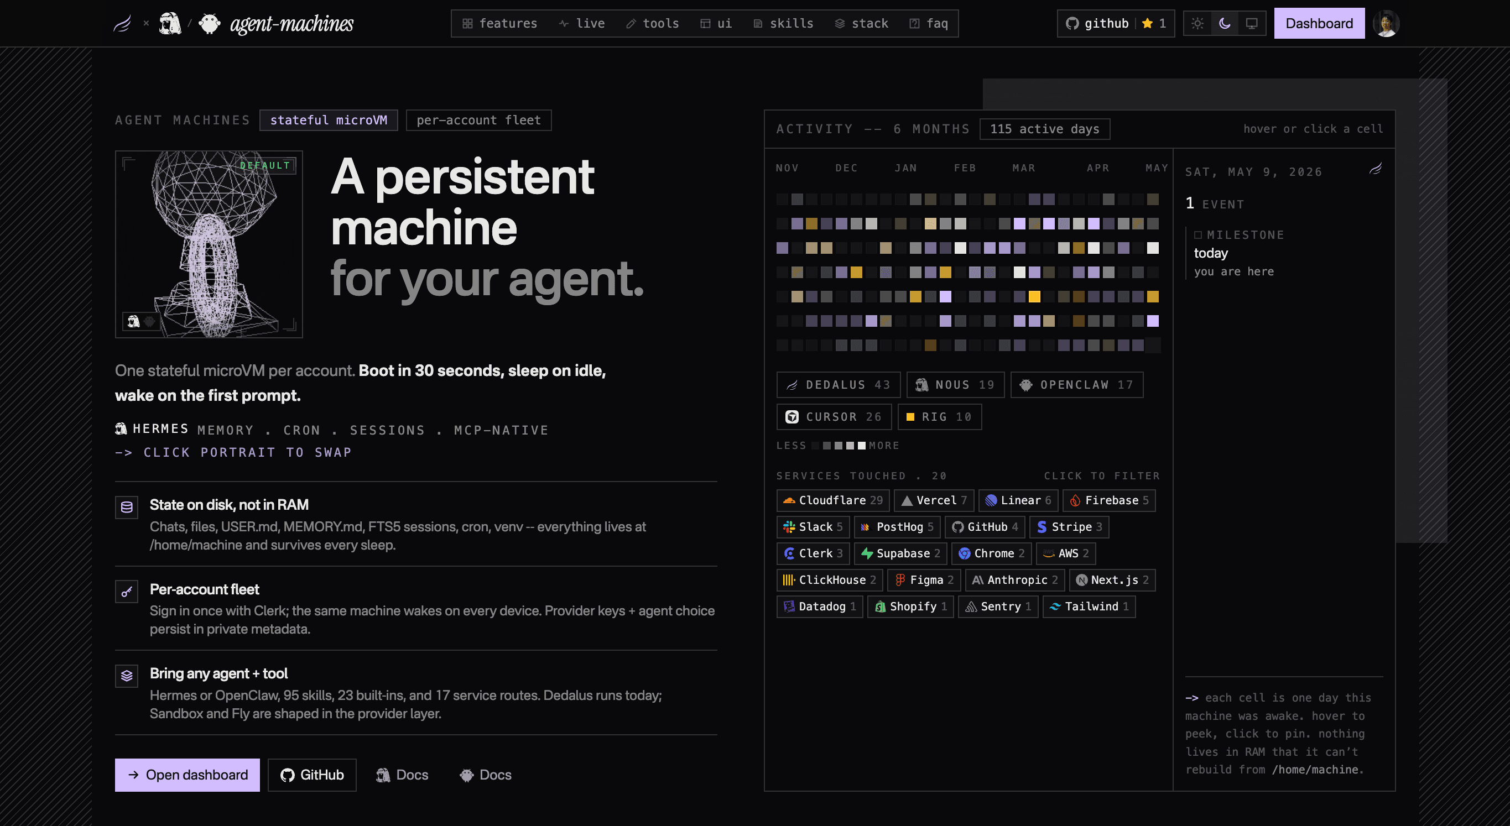Open the ui nav item
This screenshot has width=1510, height=826.
pyautogui.click(x=716, y=23)
